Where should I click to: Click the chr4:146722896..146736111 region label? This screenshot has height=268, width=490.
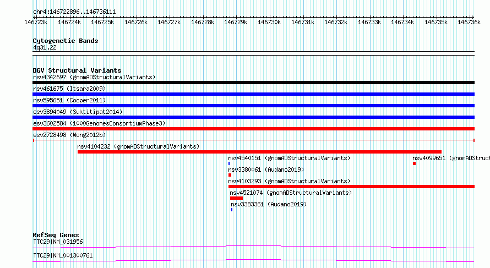tap(74, 12)
